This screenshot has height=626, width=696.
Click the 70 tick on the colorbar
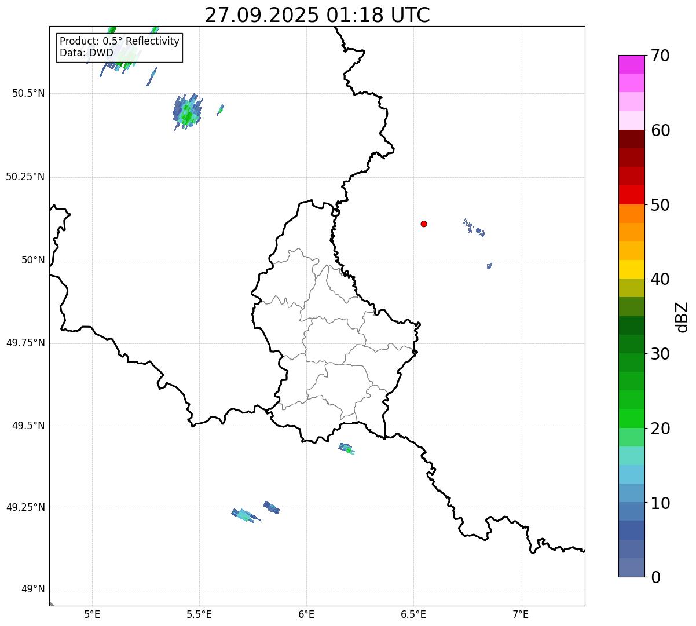660,56
